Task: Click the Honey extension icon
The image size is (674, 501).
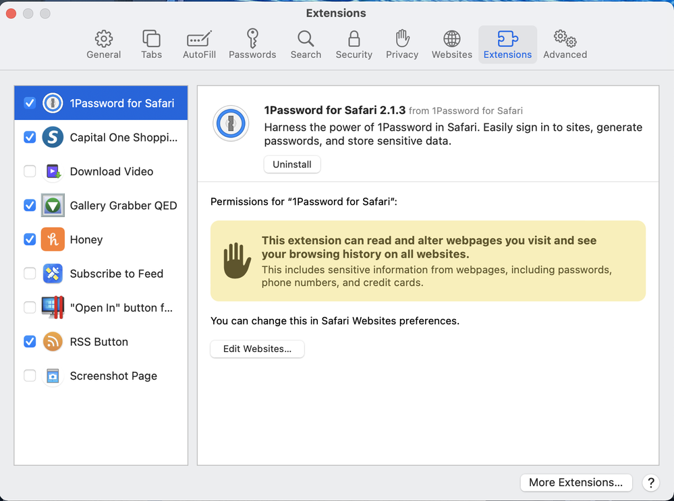Action: click(53, 239)
